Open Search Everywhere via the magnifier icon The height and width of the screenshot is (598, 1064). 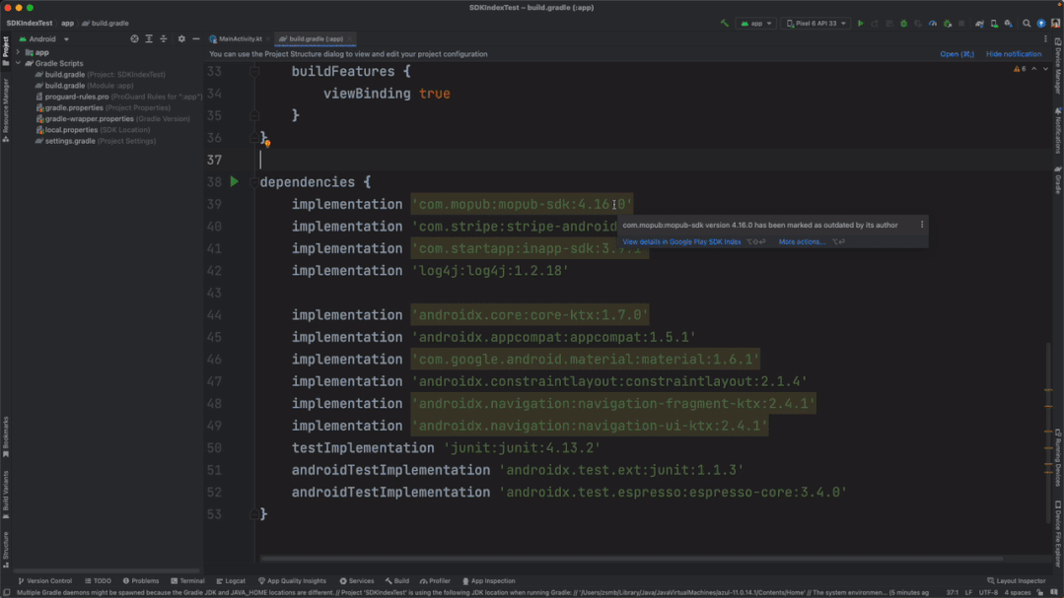tap(1026, 22)
